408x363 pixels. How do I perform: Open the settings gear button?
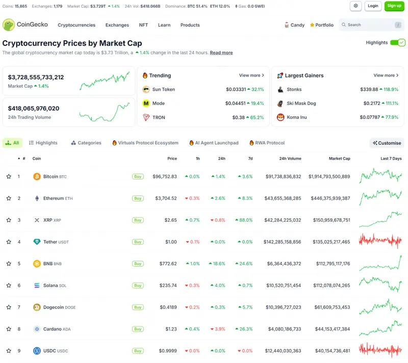pos(355,6)
